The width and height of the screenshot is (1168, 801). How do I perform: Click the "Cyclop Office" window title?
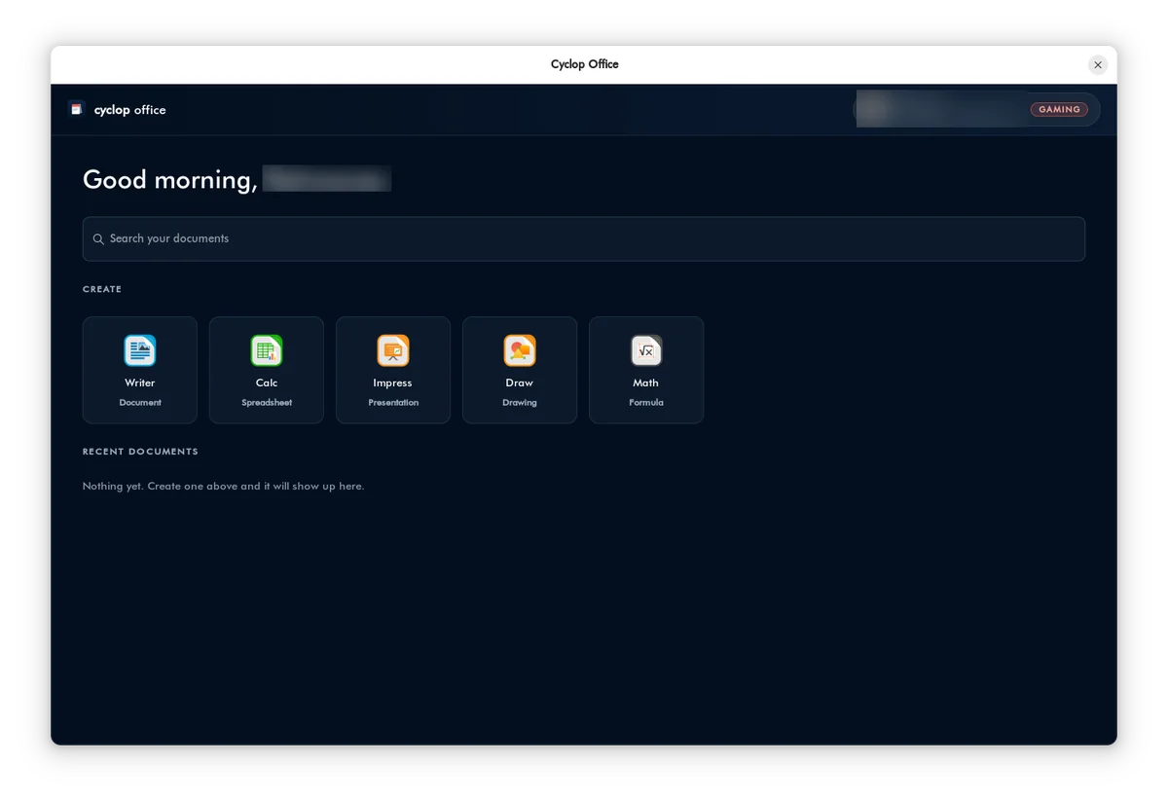(x=584, y=64)
